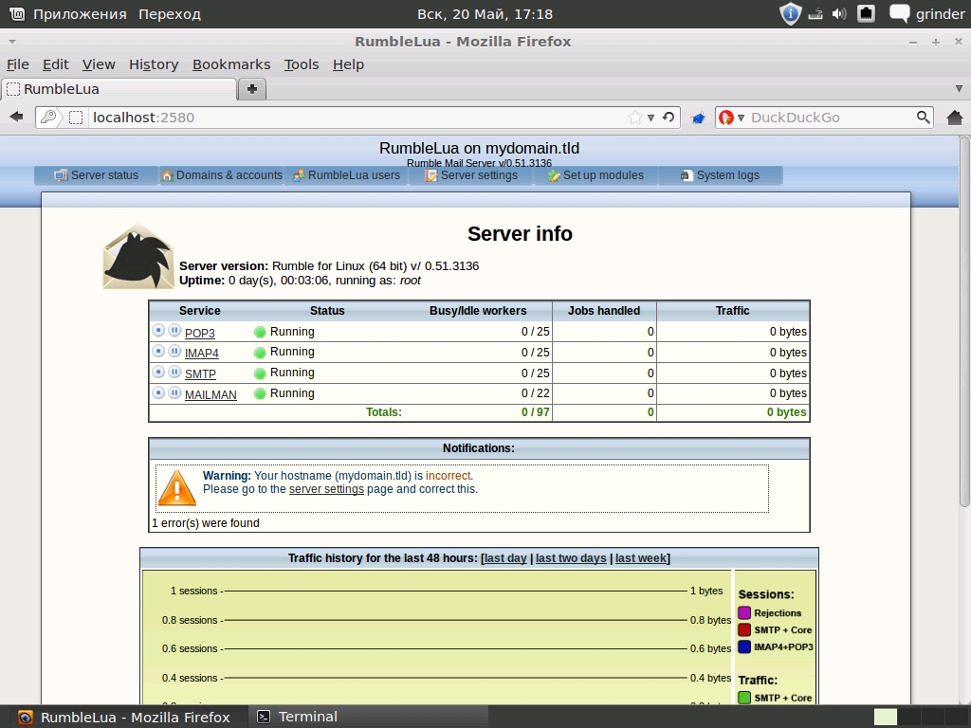Select the RumbleLua browser tab
The image size is (971, 728).
click(x=119, y=89)
